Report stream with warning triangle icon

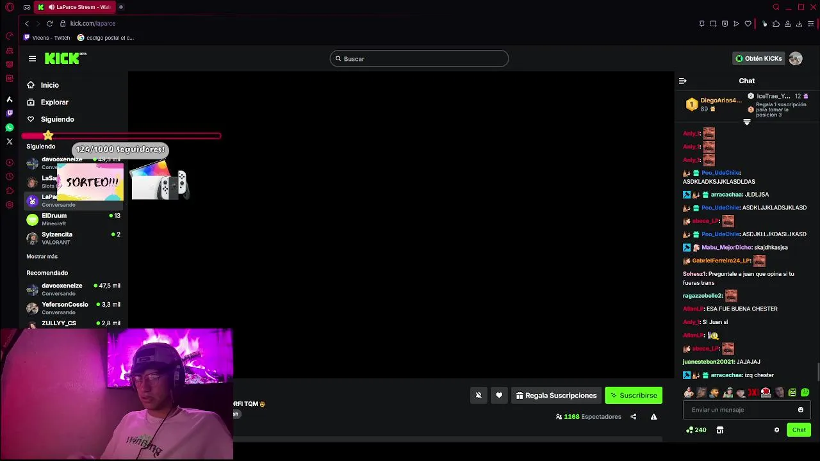point(653,417)
